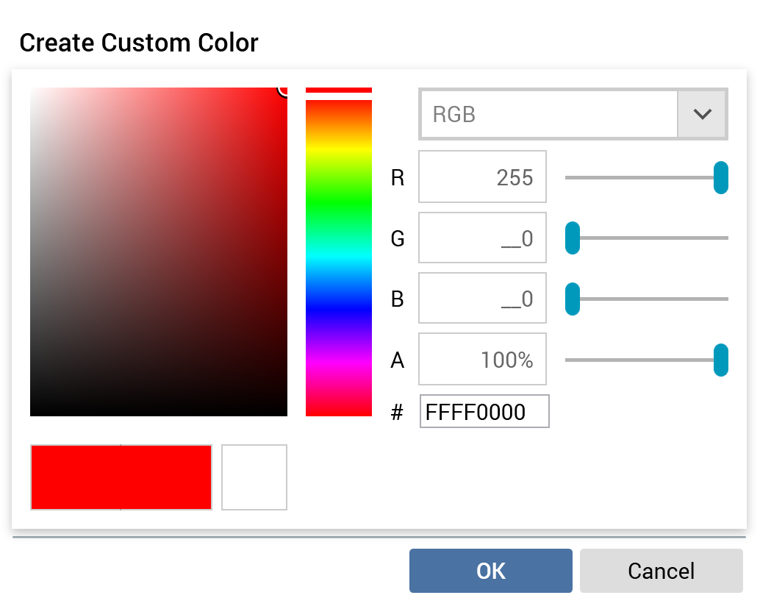Viewport: 760px width, 609px height.
Task: Pick blue in the hue spectrum bar
Action: [339, 309]
